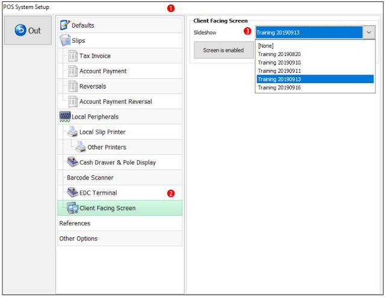The height and width of the screenshot is (297, 385).
Task: Open Other Printers settings
Action: coord(120,147)
